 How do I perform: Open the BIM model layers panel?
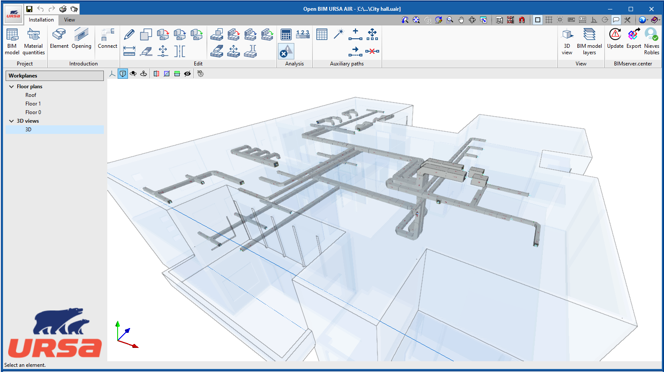(589, 40)
